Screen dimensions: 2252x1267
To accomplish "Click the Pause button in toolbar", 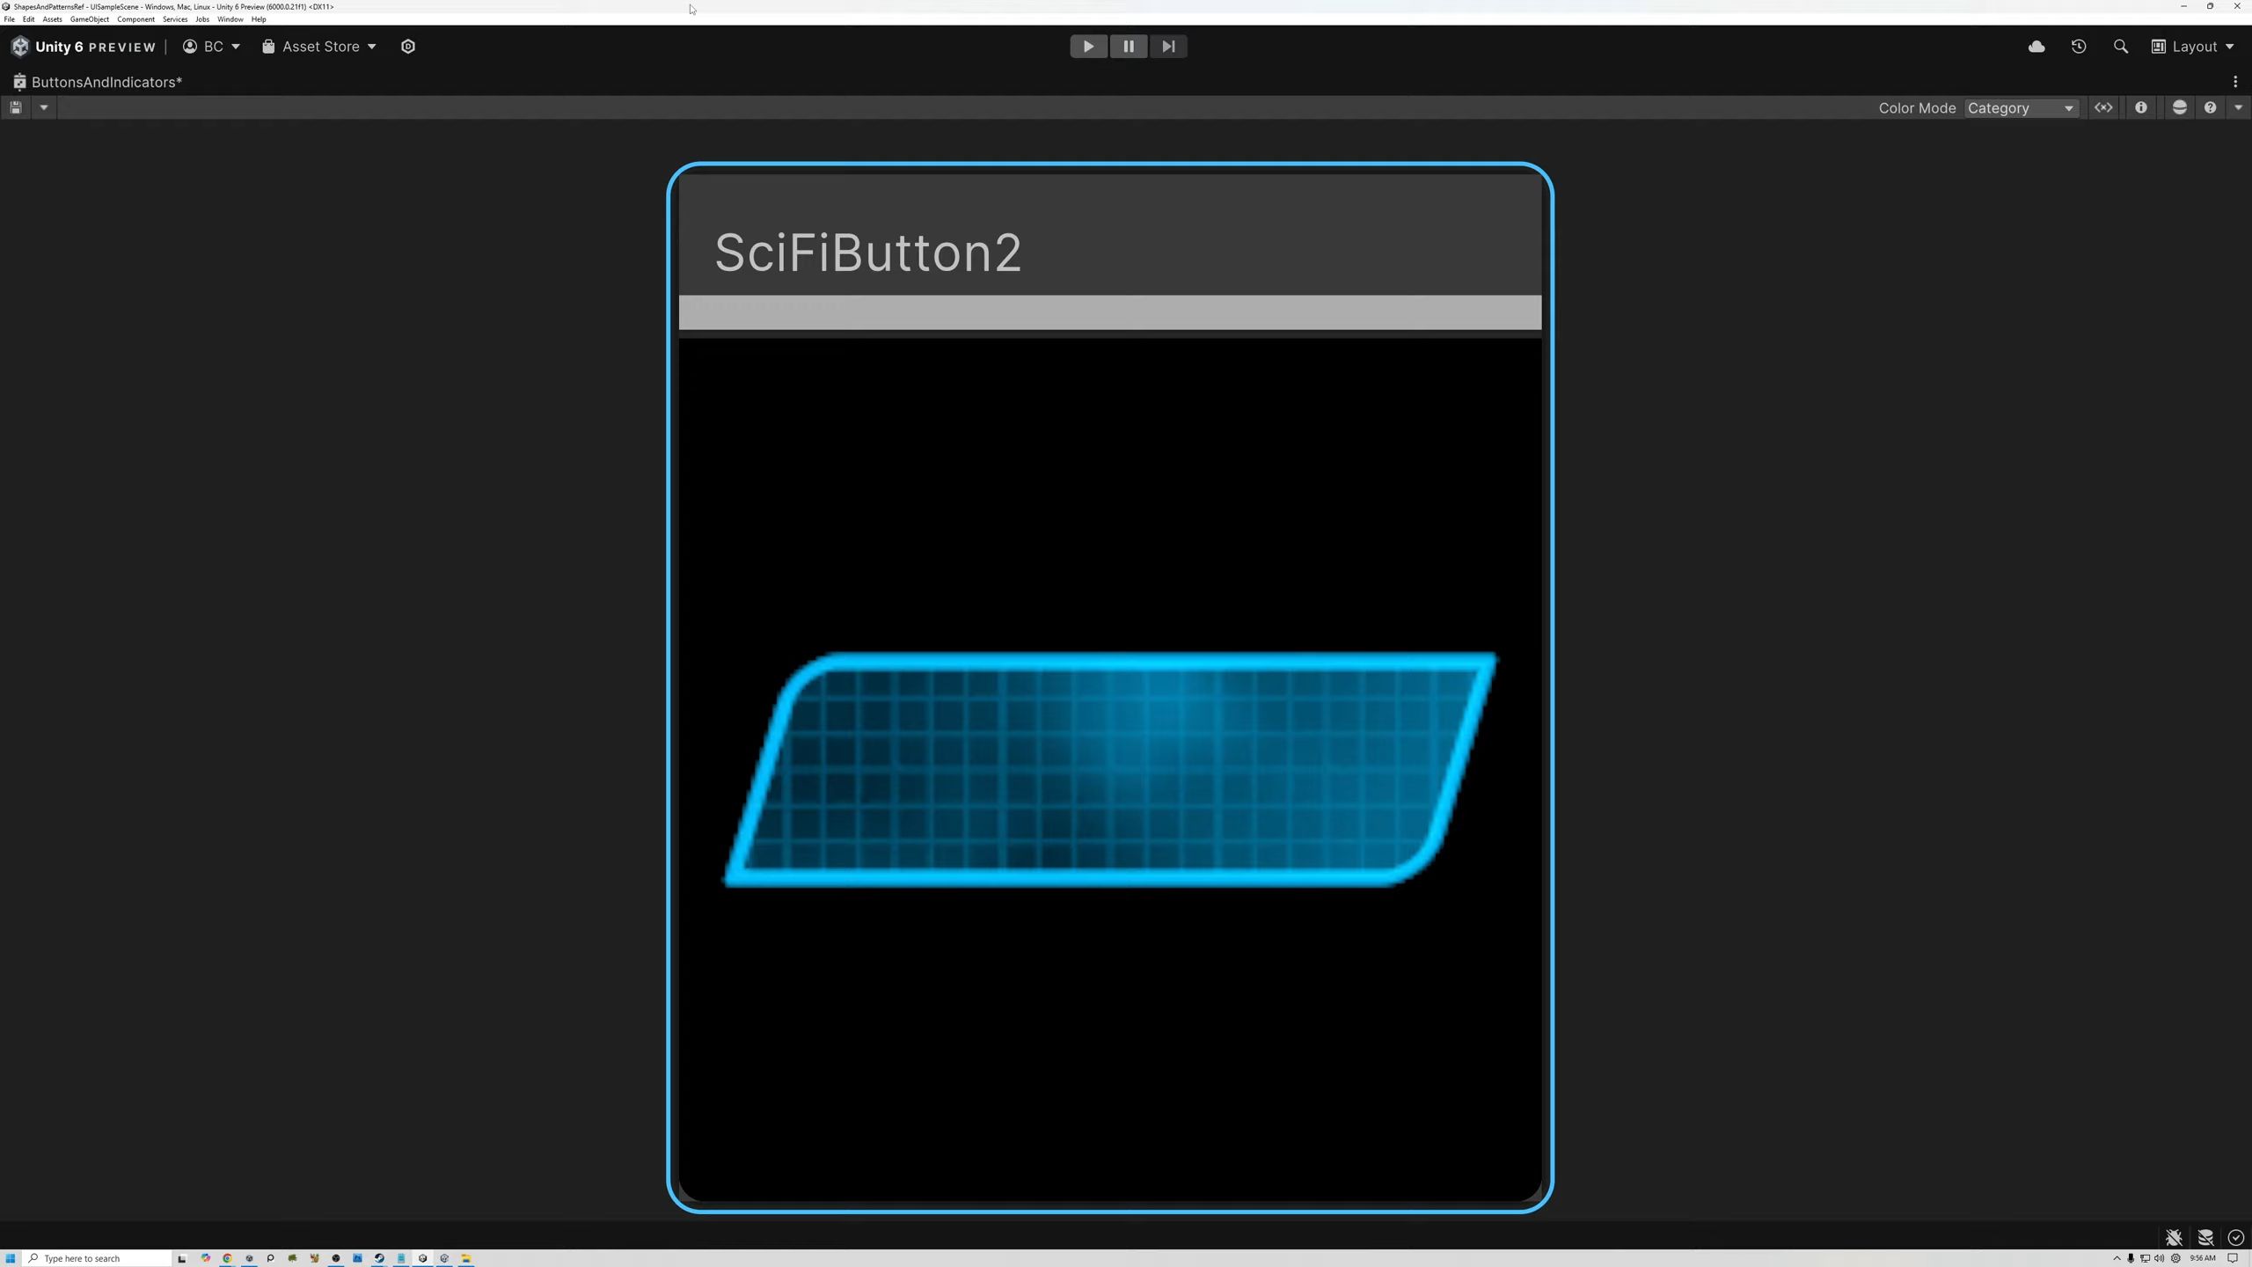I will [x=1128, y=47].
